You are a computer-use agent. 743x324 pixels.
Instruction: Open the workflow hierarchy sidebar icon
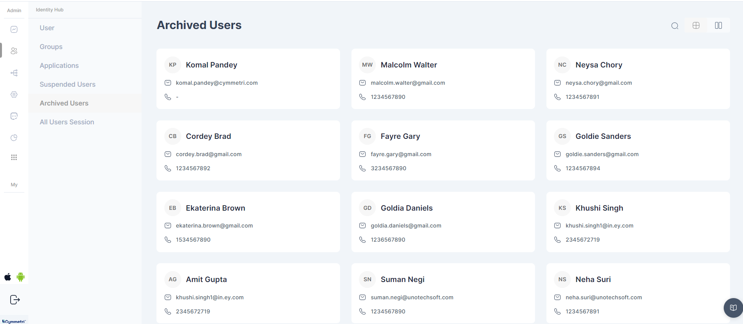point(14,73)
